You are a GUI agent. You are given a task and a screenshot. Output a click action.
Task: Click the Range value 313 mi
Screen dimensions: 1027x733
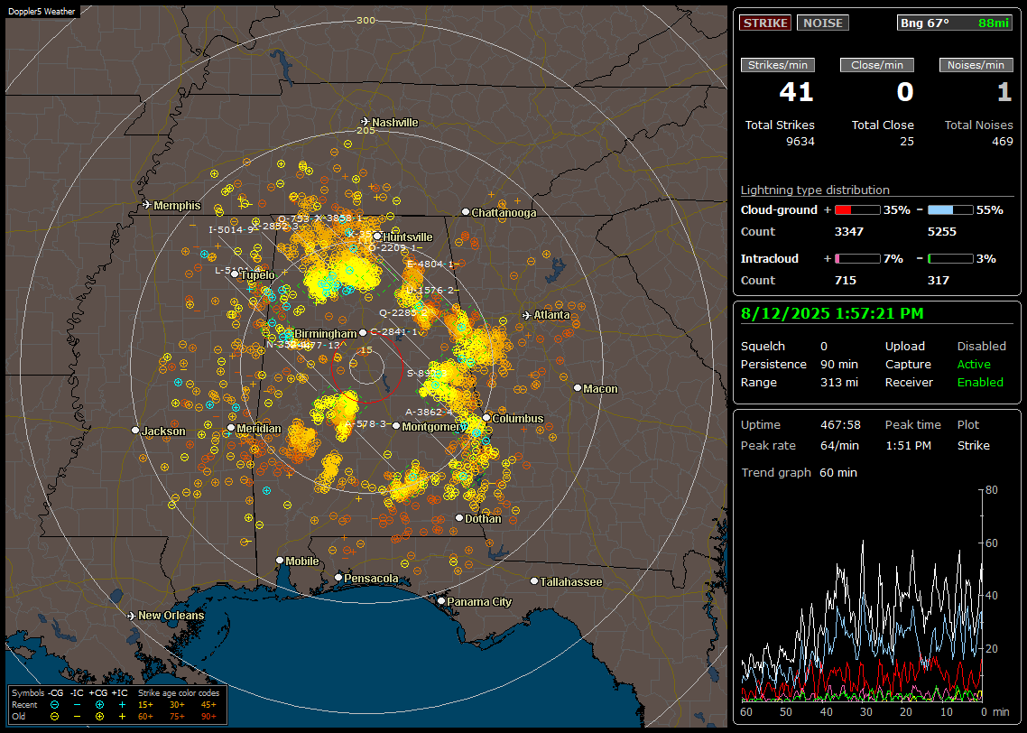click(x=839, y=383)
